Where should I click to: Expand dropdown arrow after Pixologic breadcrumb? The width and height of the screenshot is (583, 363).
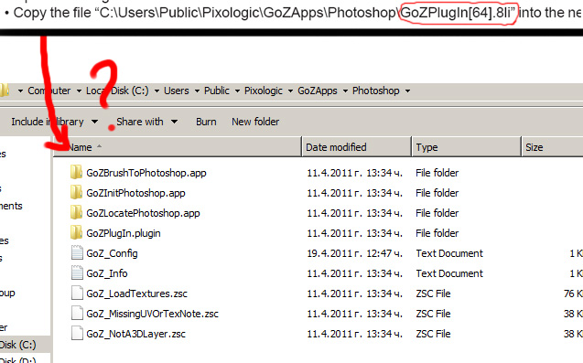coord(290,91)
